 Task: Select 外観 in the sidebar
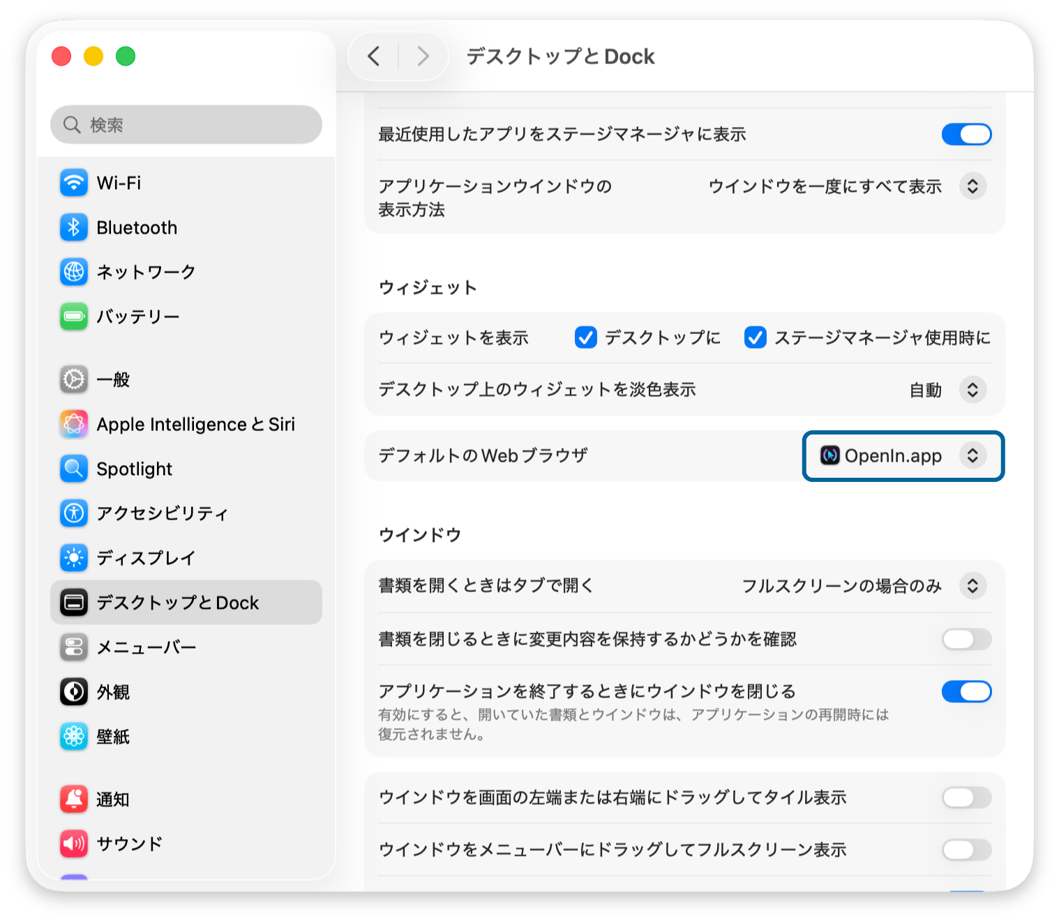(x=186, y=692)
